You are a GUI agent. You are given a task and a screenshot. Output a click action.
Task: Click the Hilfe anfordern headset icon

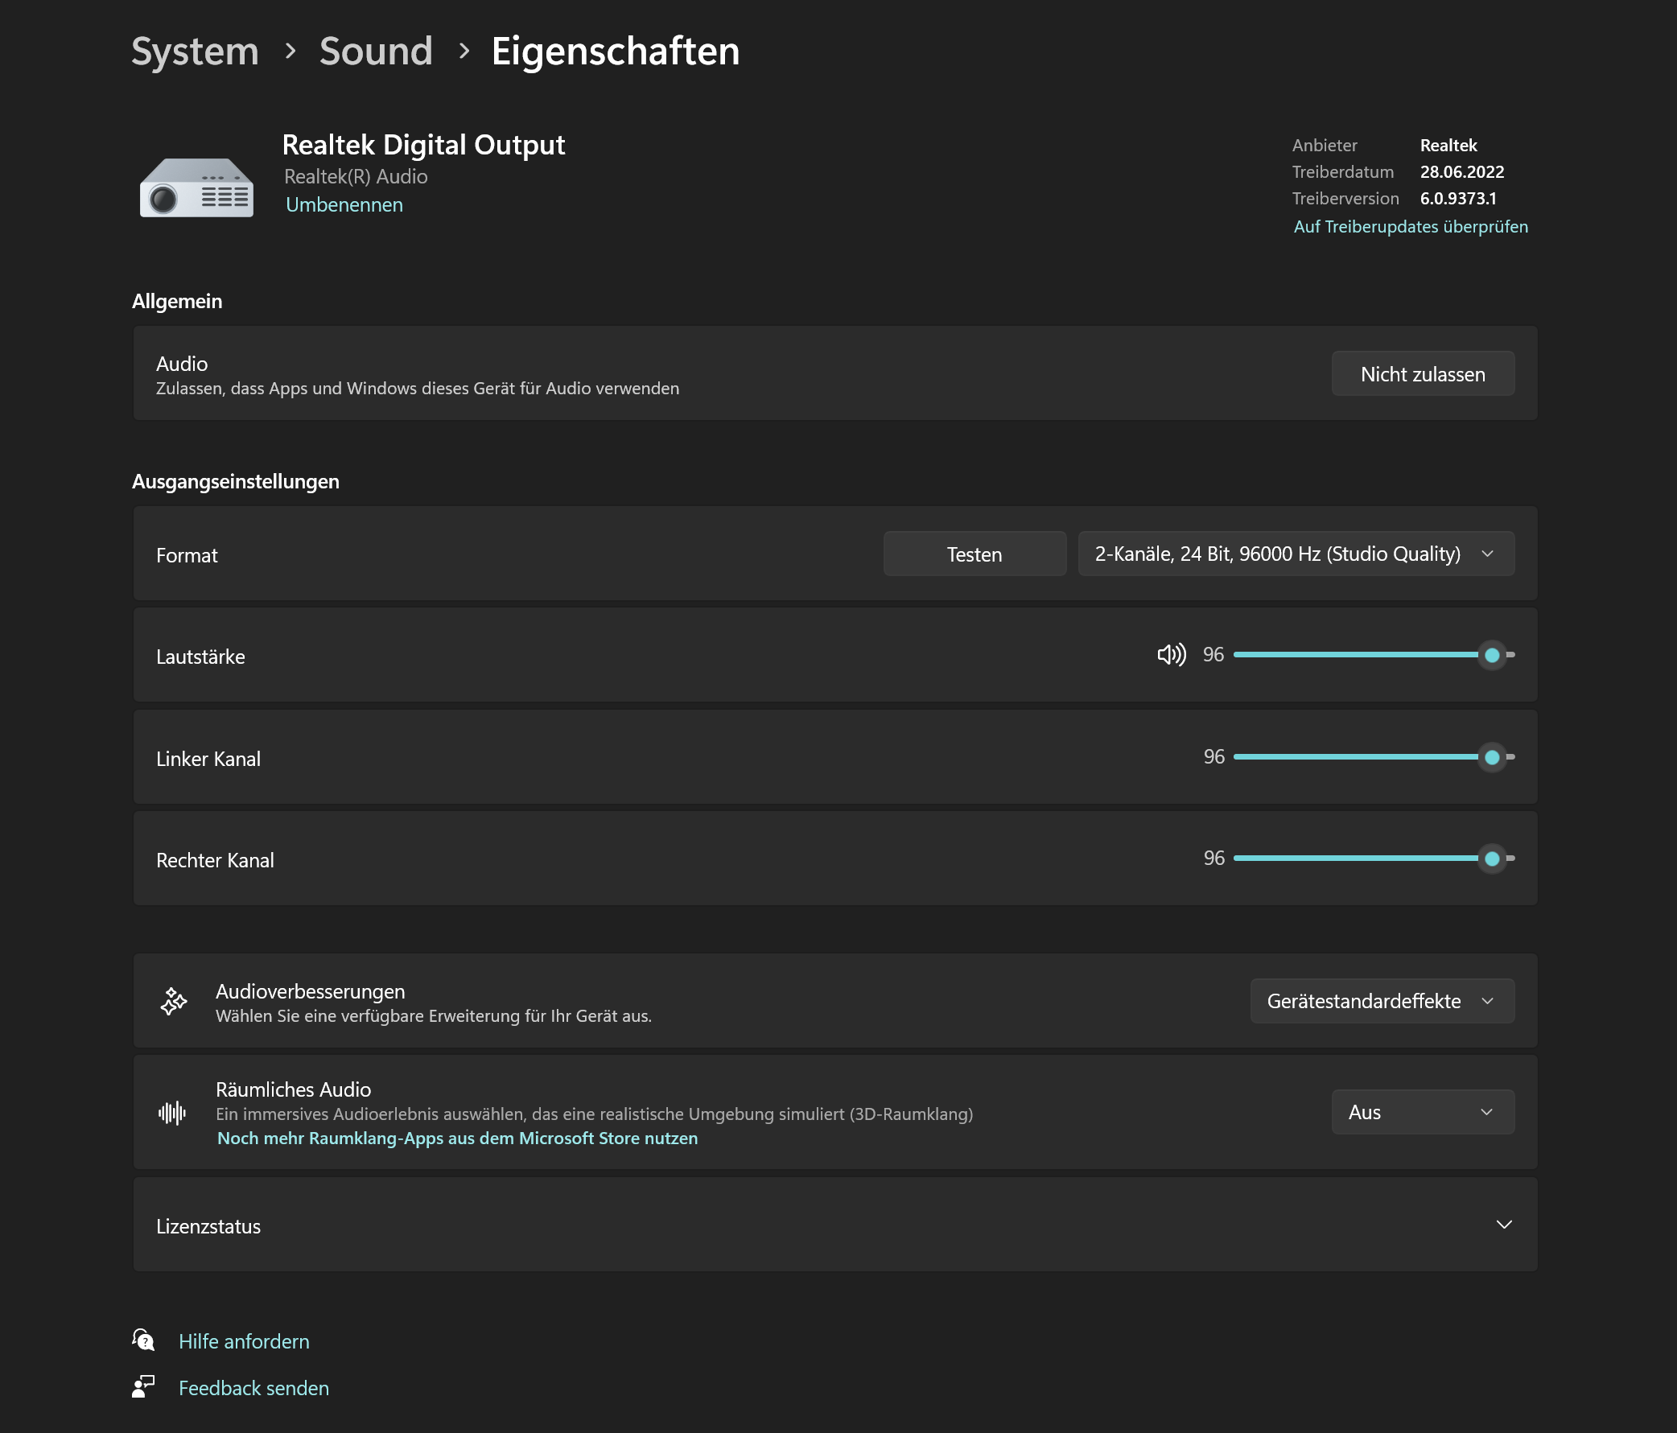click(x=142, y=1340)
